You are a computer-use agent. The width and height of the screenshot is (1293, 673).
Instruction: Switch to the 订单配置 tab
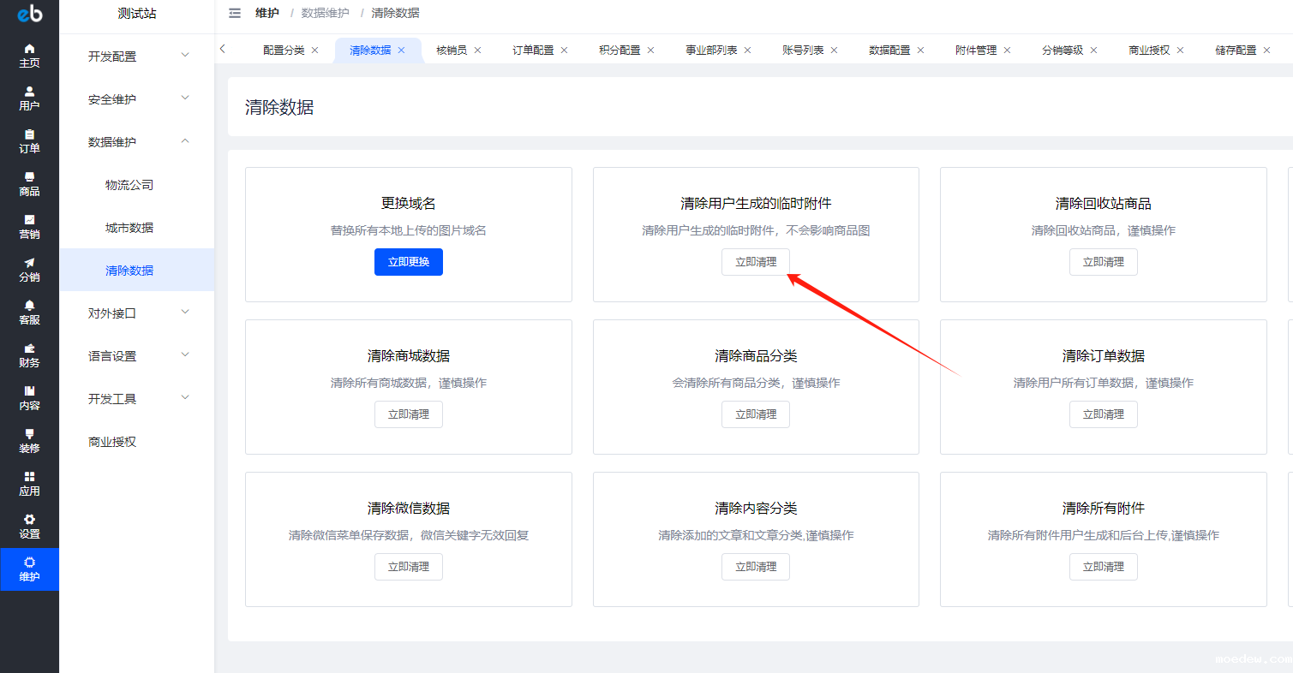(x=533, y=51)
